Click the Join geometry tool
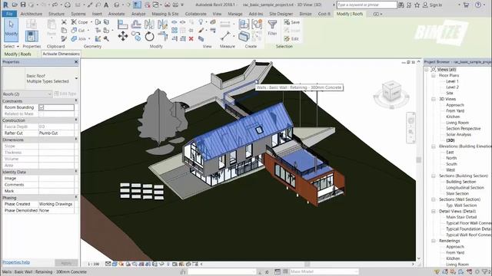 coord(78,38)
